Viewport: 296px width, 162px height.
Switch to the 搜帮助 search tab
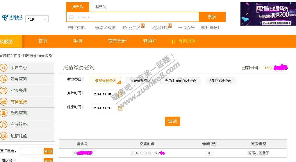101,7
